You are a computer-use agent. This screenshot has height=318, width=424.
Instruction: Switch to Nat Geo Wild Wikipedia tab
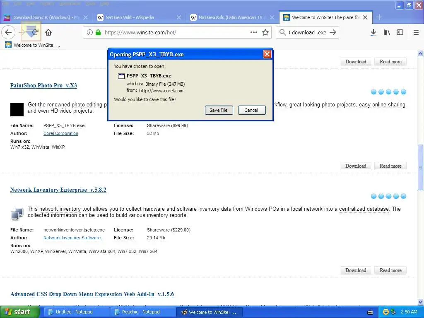click(x=130, y=17)
